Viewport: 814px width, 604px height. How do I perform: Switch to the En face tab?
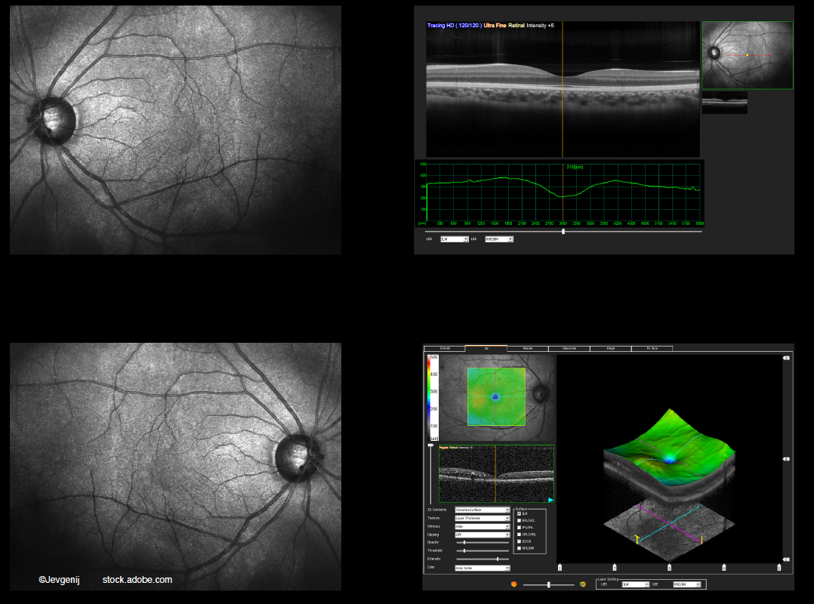click(x=652, y=348)
